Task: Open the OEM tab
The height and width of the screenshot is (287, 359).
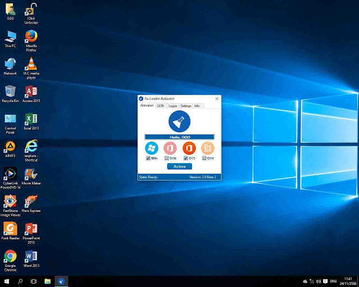Action: [x=160, y=106]
